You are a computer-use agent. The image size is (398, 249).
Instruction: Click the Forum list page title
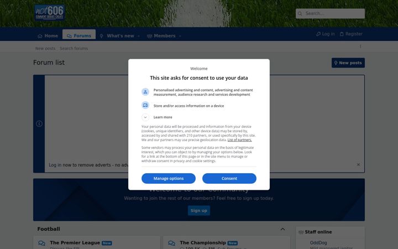49,63
